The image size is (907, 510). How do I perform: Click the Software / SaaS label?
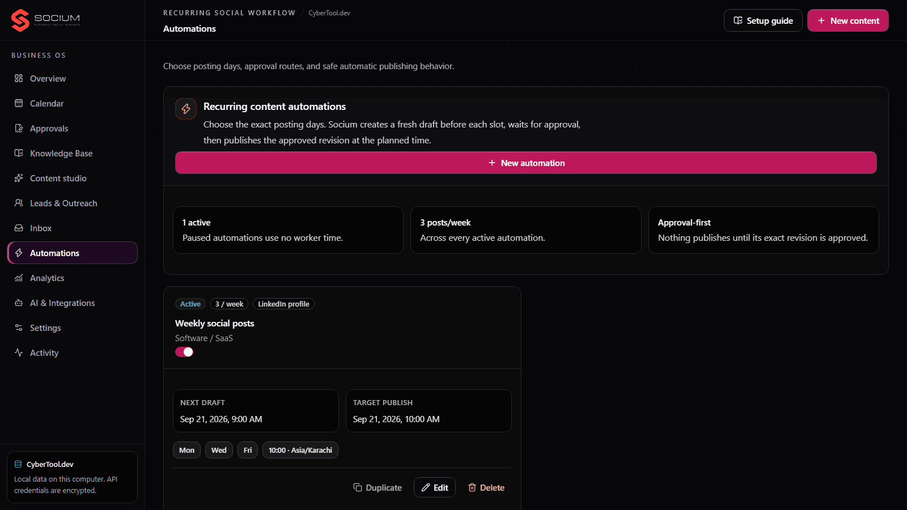tap(204, 338)
